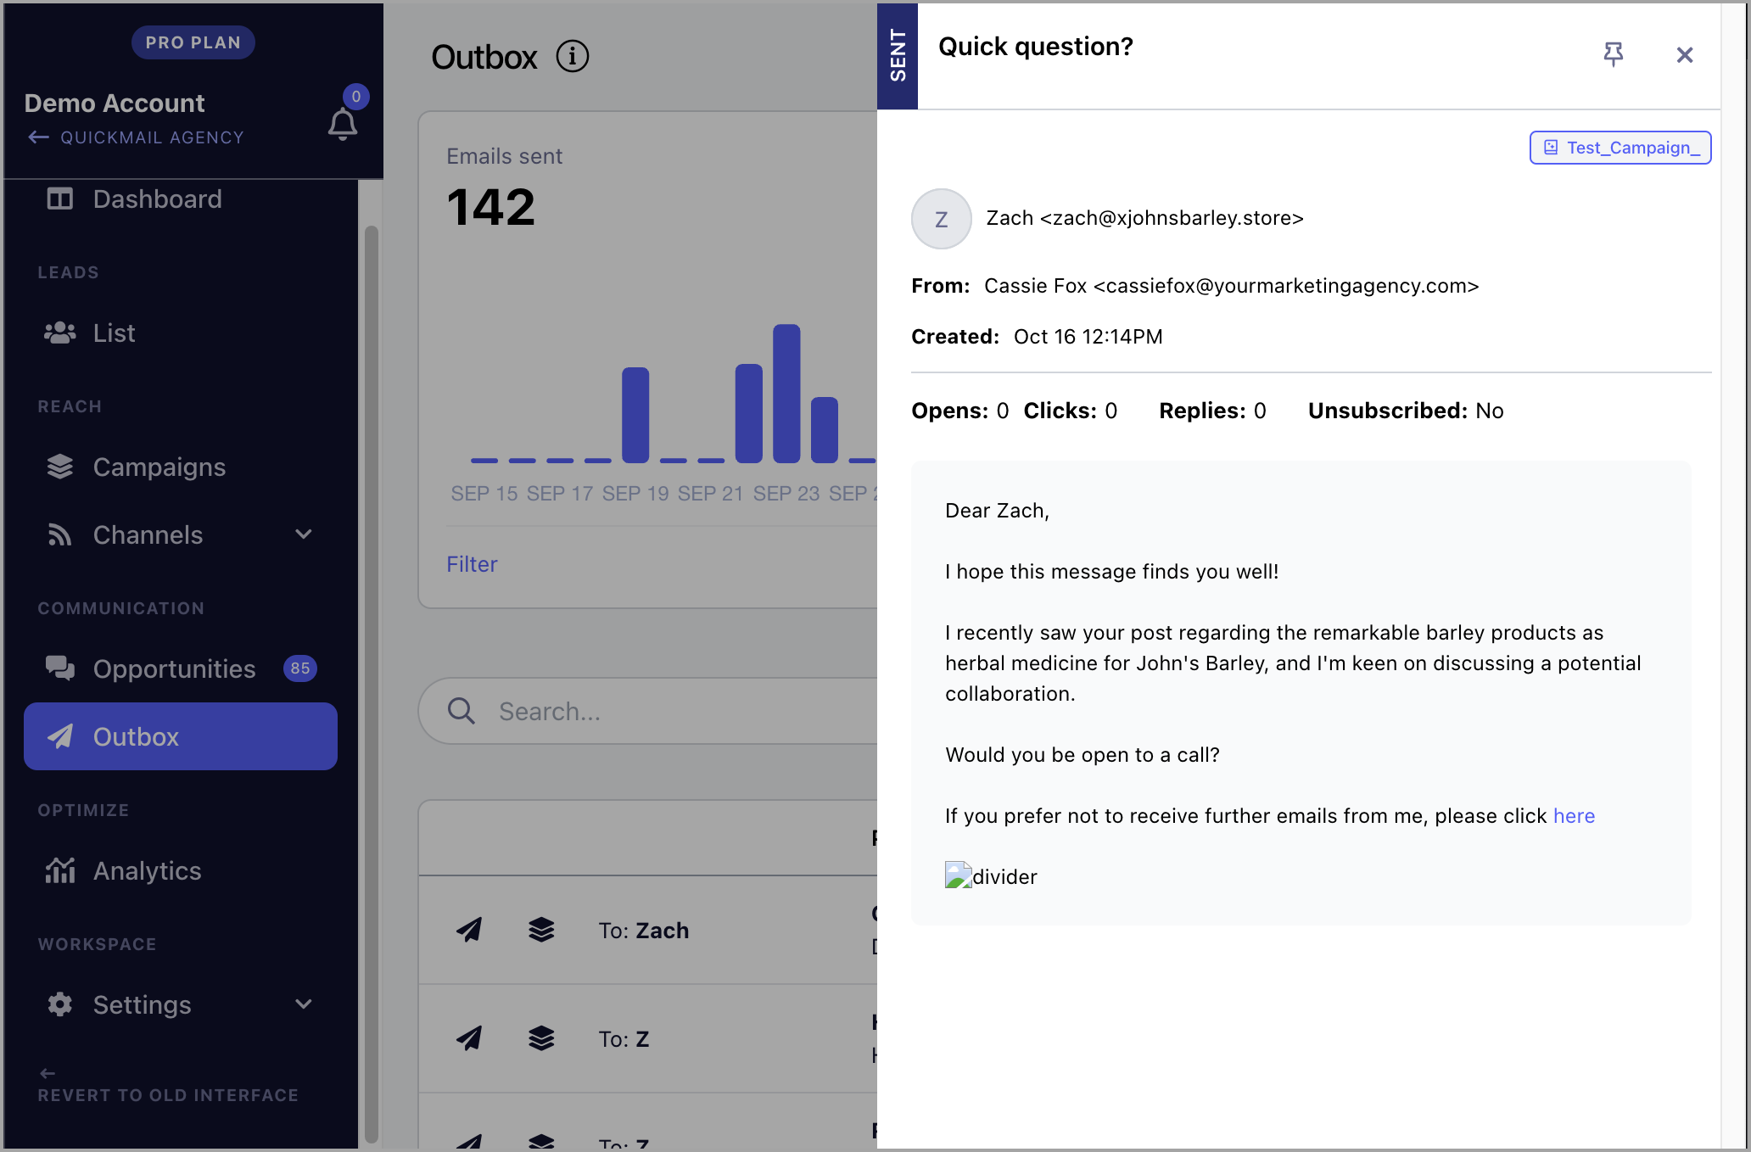
Task: Click the PRO PLAN badge
Action: [x=193, y=42]
